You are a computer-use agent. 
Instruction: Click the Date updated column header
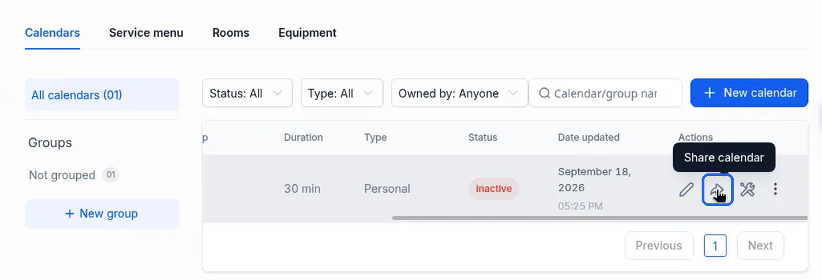pos(589,137)
